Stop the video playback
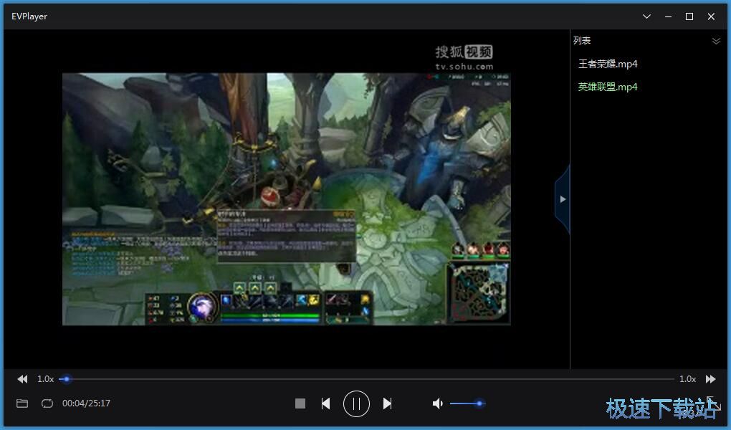Viewport: 731px width, 430px height. pos(300,403)
